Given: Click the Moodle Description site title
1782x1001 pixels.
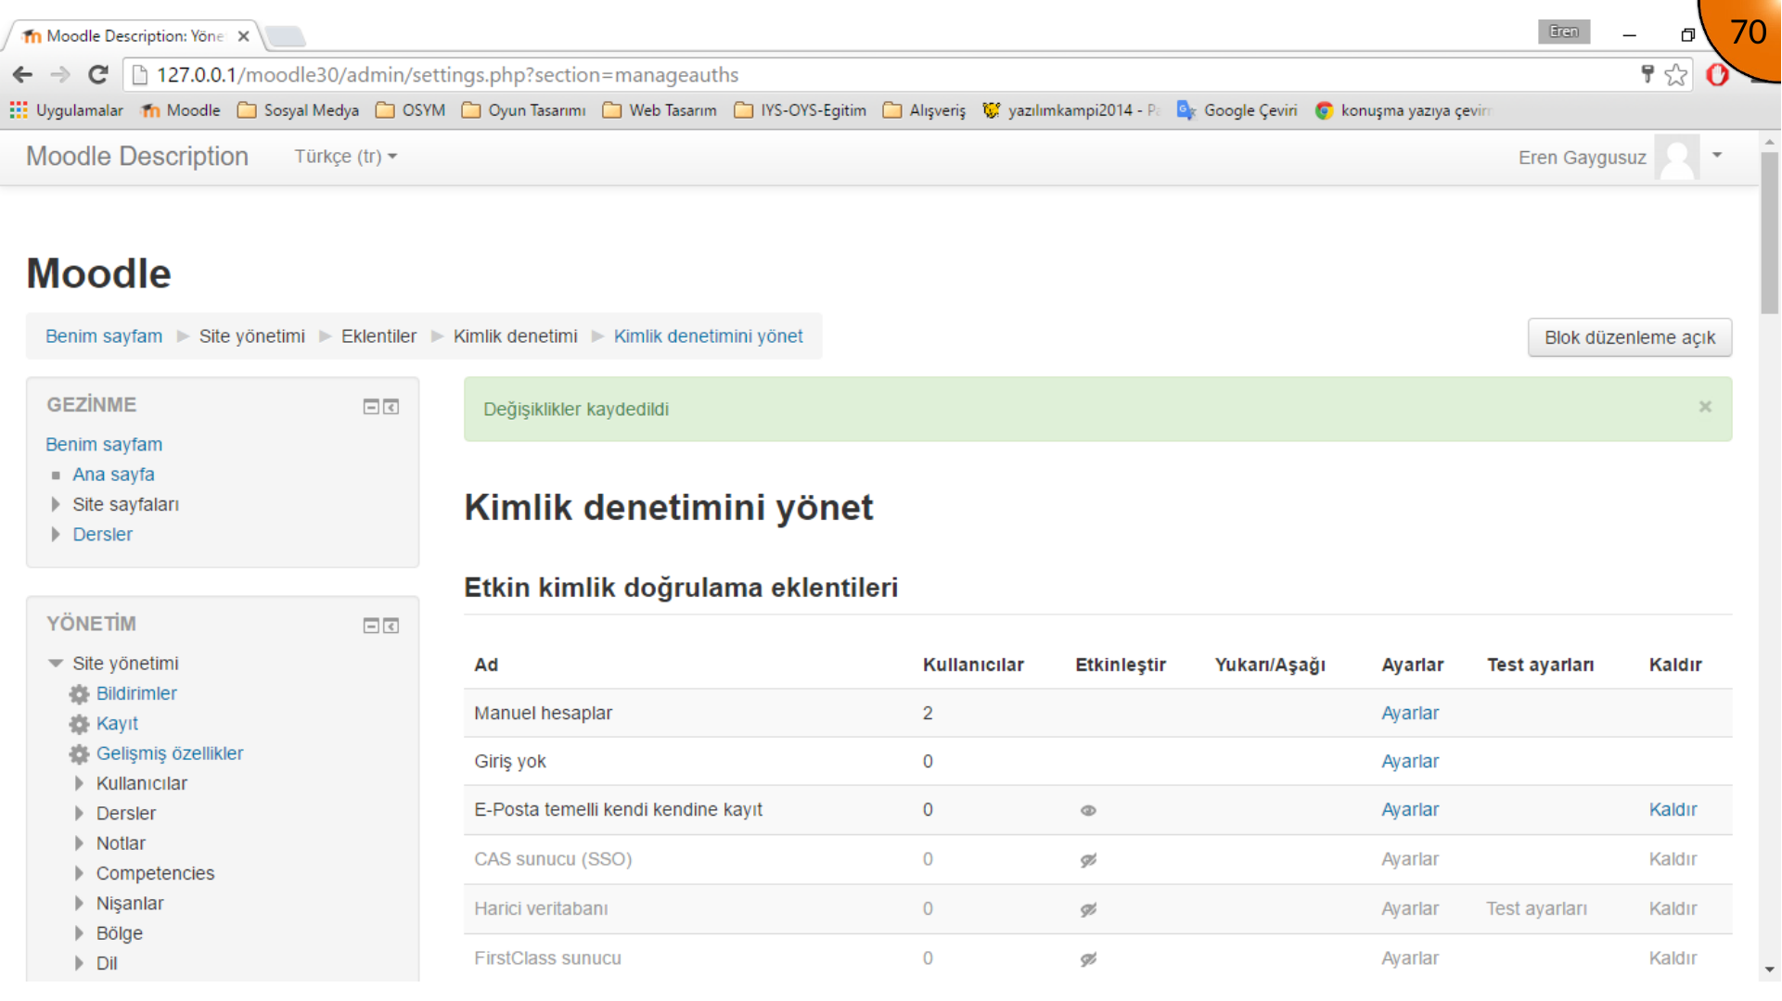Looking at the screenshot, I should pos(137,157).
